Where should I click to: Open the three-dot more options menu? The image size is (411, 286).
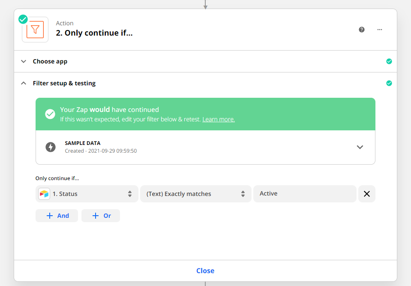pyautogui.click(x=380, y=30)
